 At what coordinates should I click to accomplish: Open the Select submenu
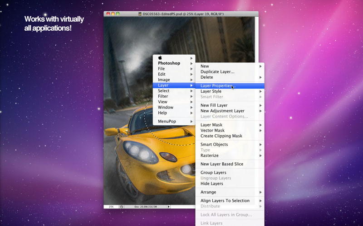click(174, 91)
